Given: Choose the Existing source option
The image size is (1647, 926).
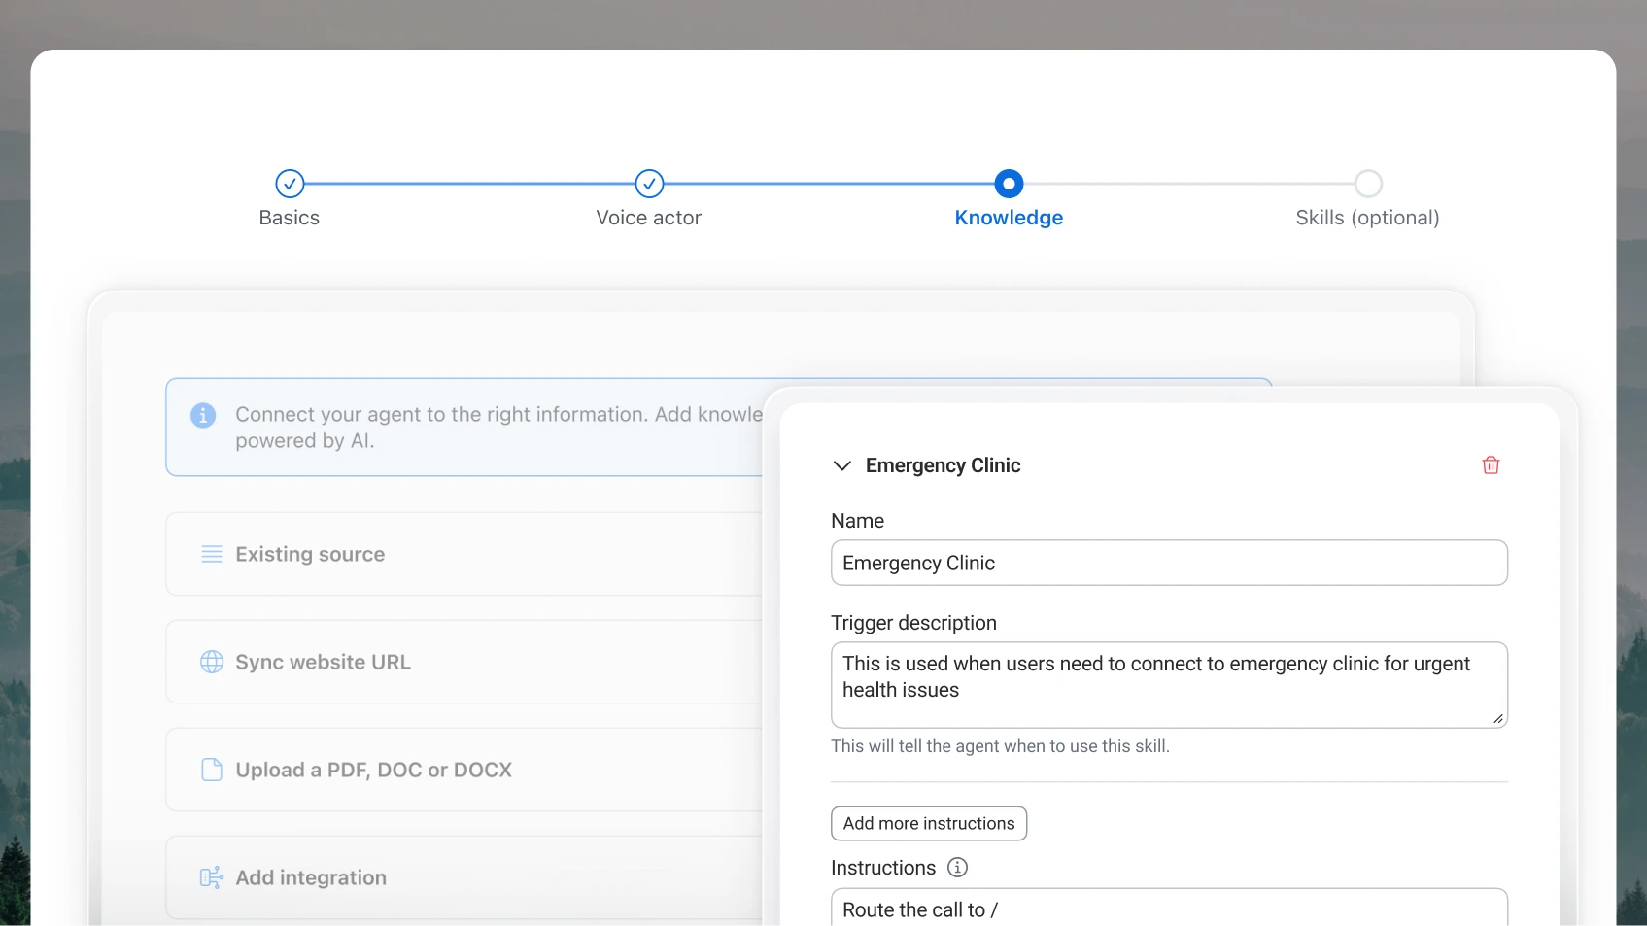Looking at the screenshot, I should pyautogui.click(x=464, y=554).
